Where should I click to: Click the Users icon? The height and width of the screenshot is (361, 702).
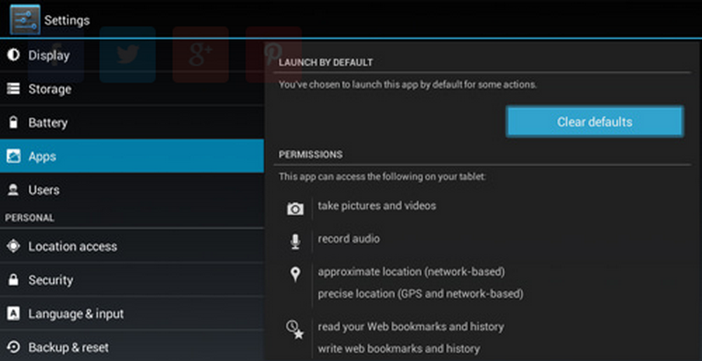(13, 190)
